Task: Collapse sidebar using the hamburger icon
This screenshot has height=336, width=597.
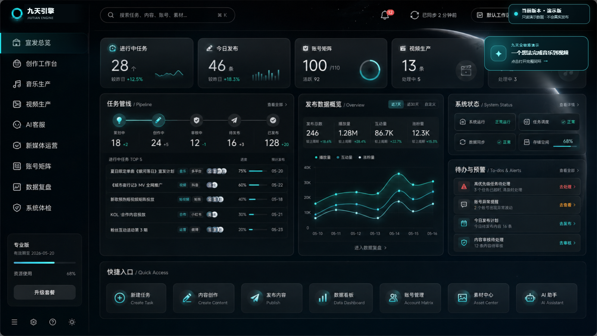Action: click(15, 322)
